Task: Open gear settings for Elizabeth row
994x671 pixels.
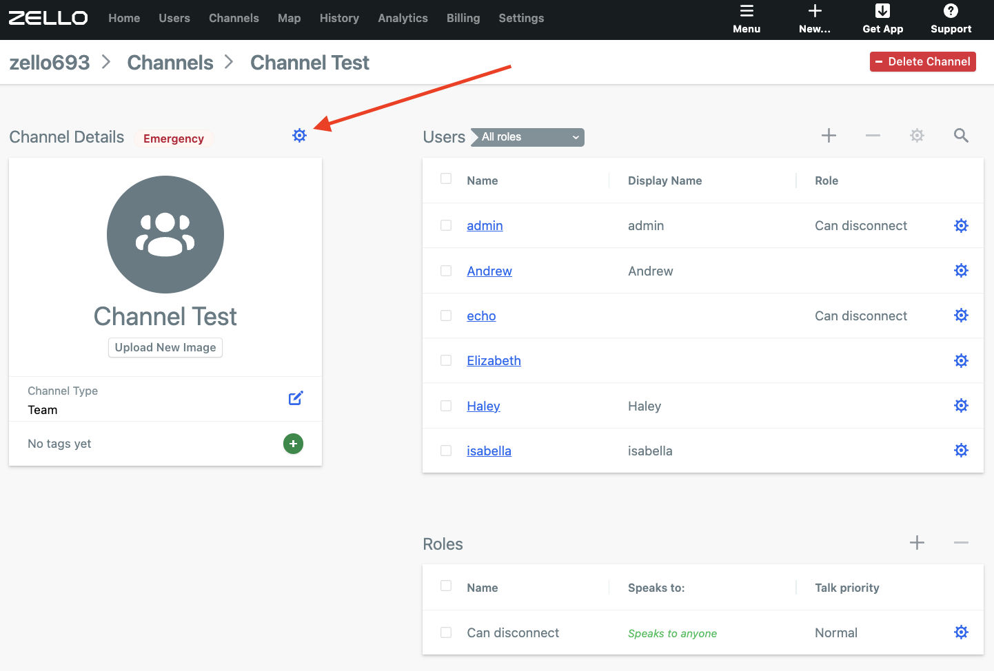Action: coord(961,360)
